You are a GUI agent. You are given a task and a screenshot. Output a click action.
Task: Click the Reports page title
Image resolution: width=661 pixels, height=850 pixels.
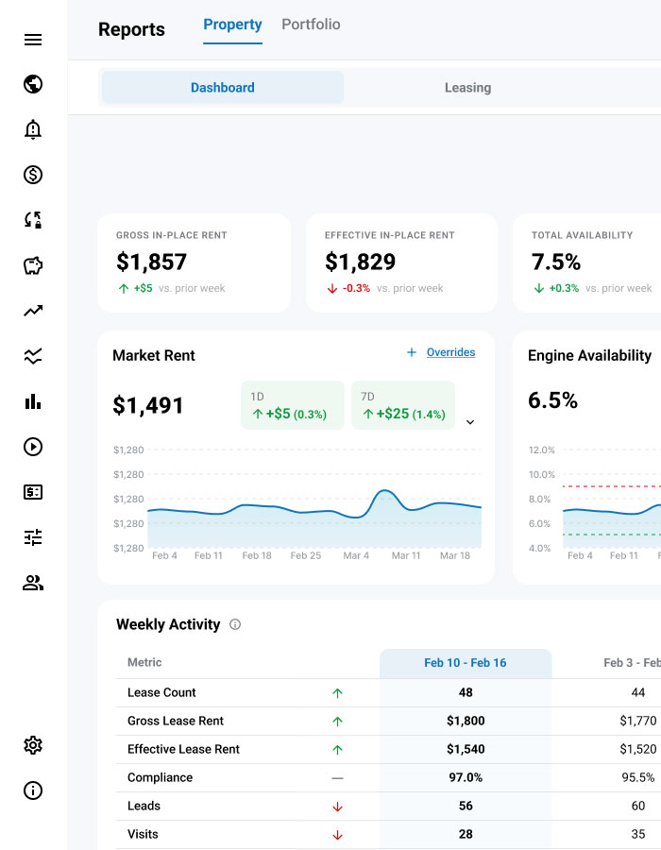tap(131, 29)
